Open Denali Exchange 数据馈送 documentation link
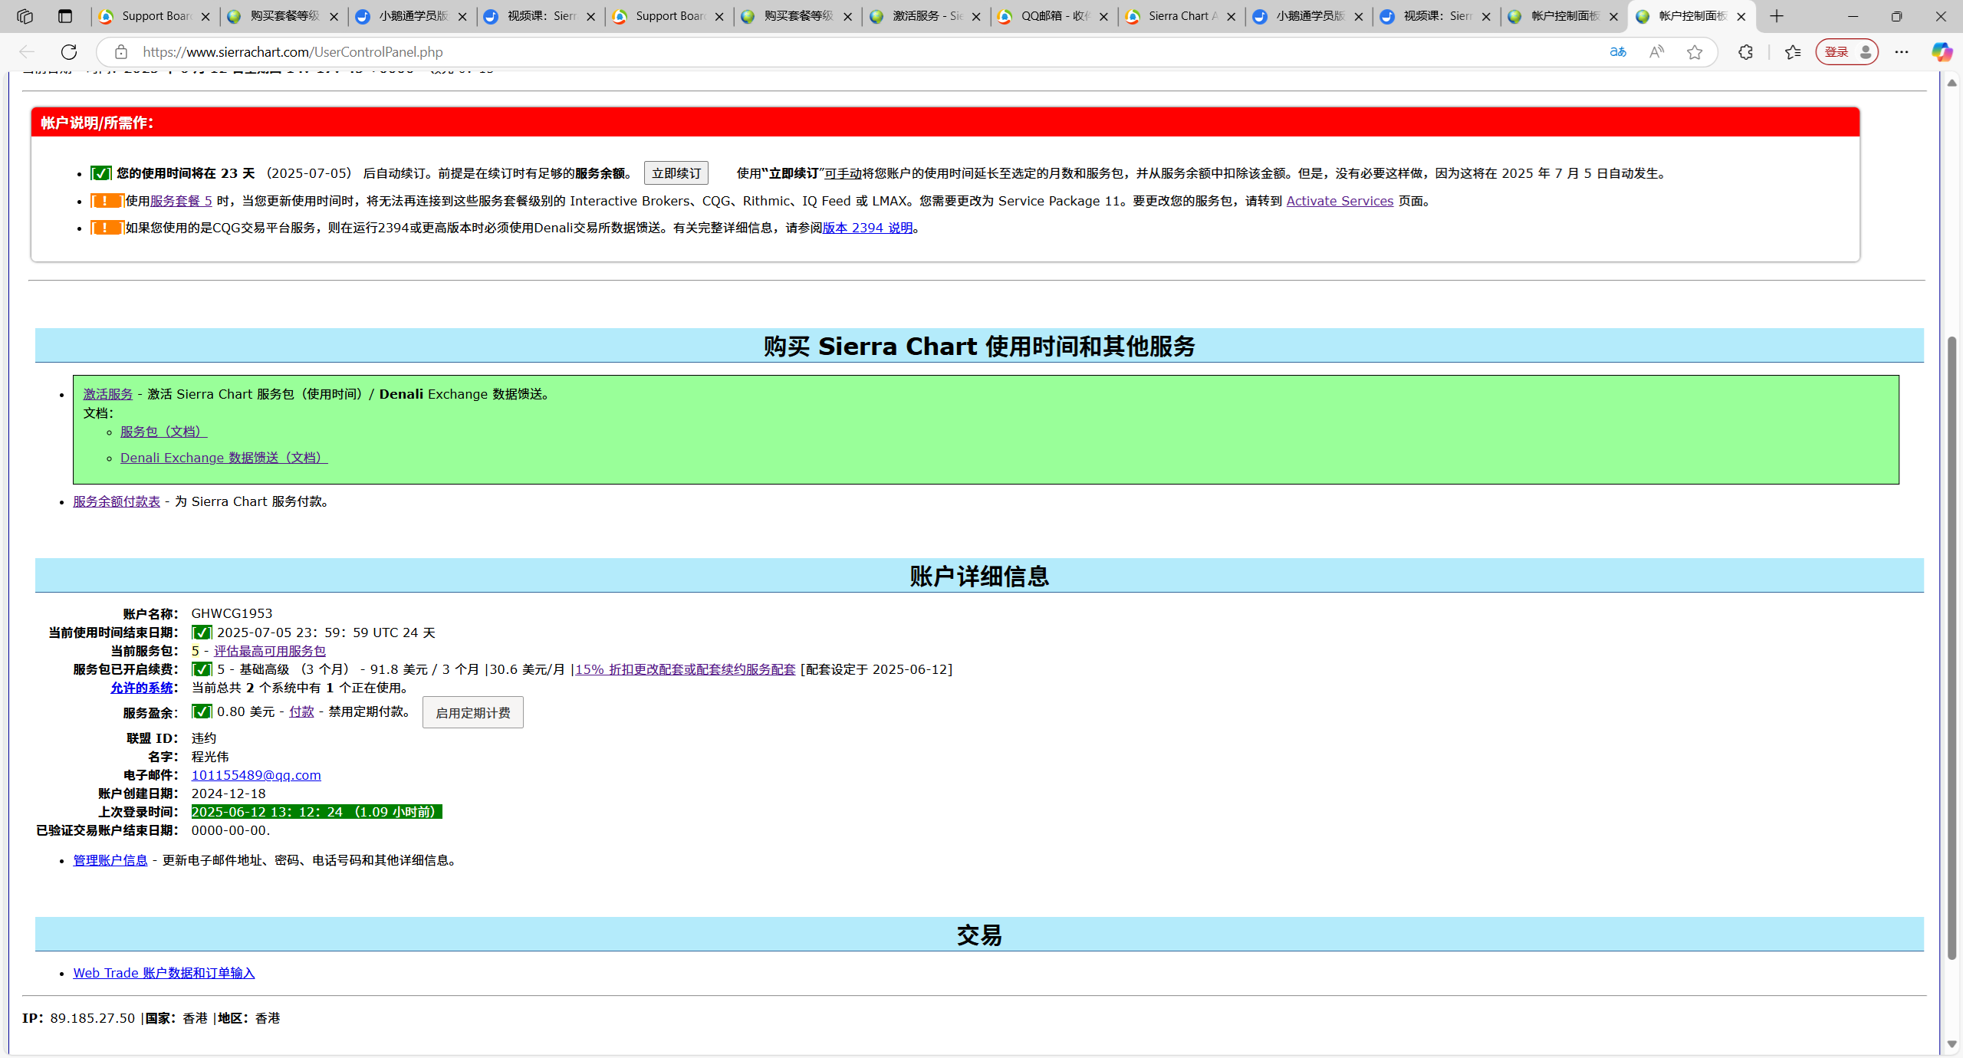 coord(223,458)
